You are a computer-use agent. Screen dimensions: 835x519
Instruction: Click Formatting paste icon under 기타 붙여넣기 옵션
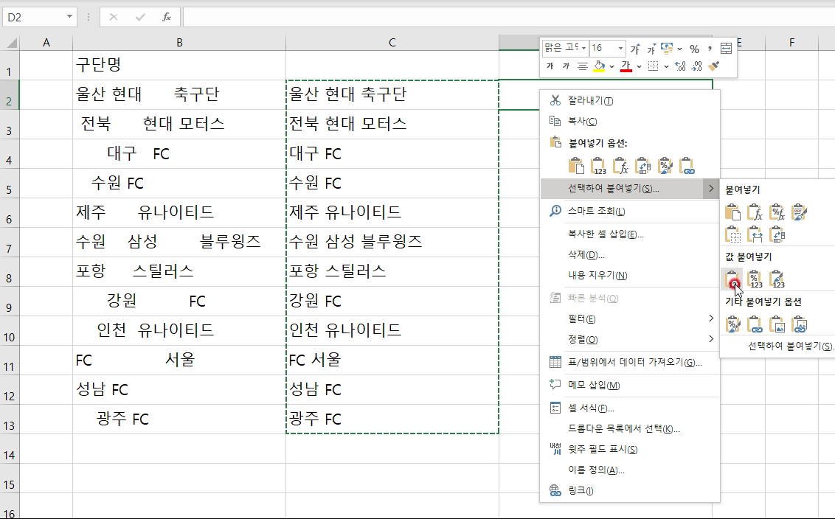click(x=732, y=324)
